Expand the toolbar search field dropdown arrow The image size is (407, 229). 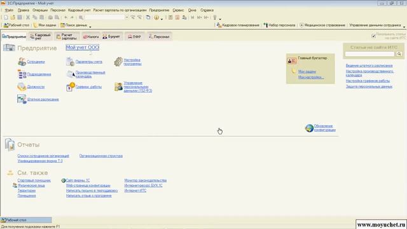click(x=127, y=17)
